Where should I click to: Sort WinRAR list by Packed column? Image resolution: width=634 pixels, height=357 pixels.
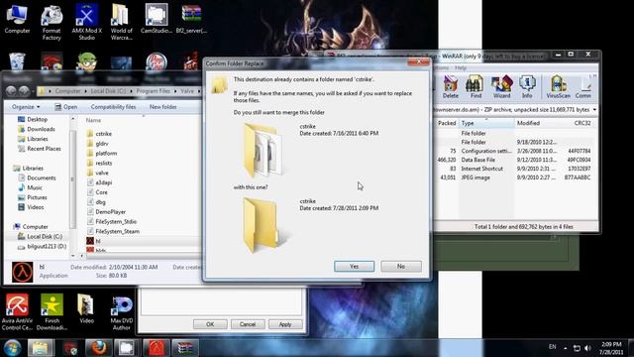(x=447, y=123)
